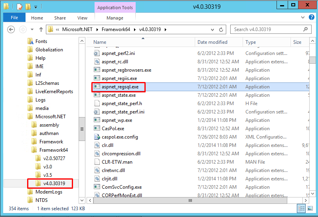Click the CLR-ETW.man file icon

coord(97,162)
